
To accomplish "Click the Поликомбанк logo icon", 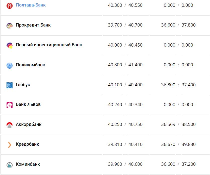I will point(9,65).
